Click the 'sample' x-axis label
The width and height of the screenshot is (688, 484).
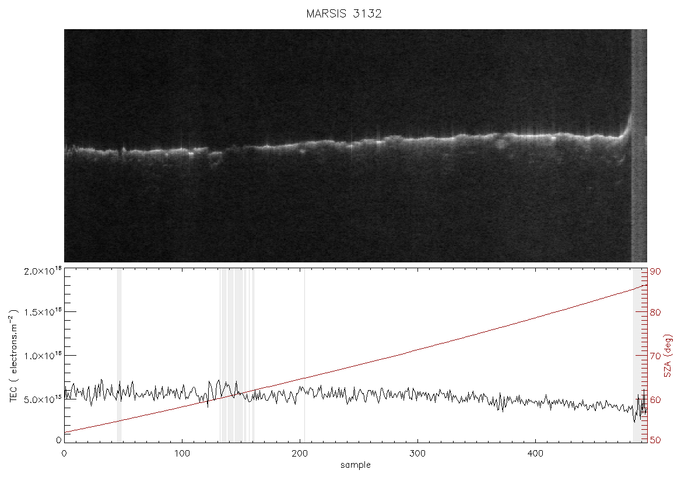point(356,465)
